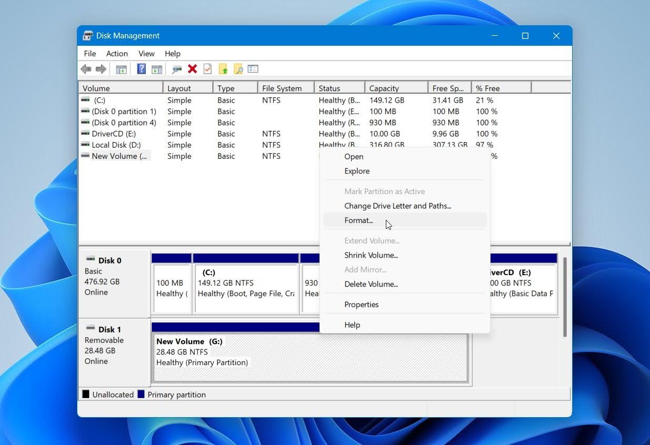The width and height of the screenshot is (650, 445).
Task: Minimize the Disk Management window
Action: (495, 36)
